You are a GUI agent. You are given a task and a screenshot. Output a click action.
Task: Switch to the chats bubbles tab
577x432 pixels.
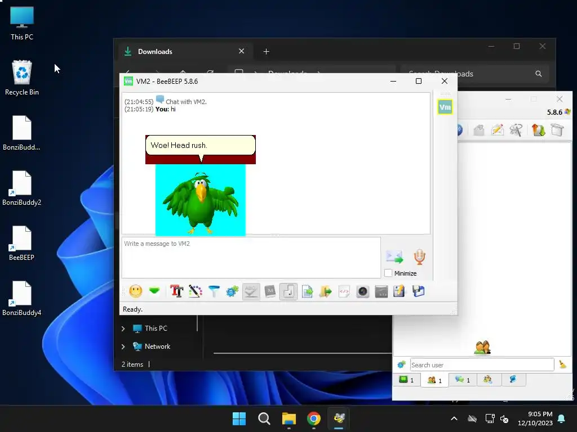(x=463, y=380)
